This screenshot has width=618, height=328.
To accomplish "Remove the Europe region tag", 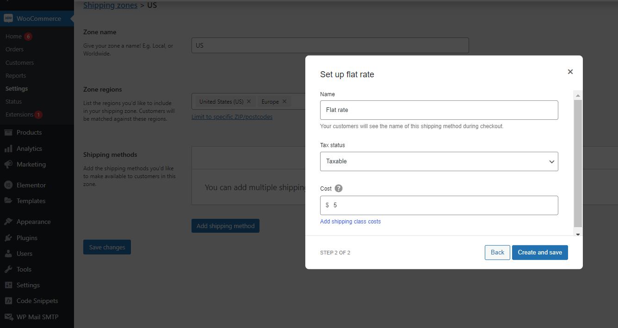I will tap(284, 101).
